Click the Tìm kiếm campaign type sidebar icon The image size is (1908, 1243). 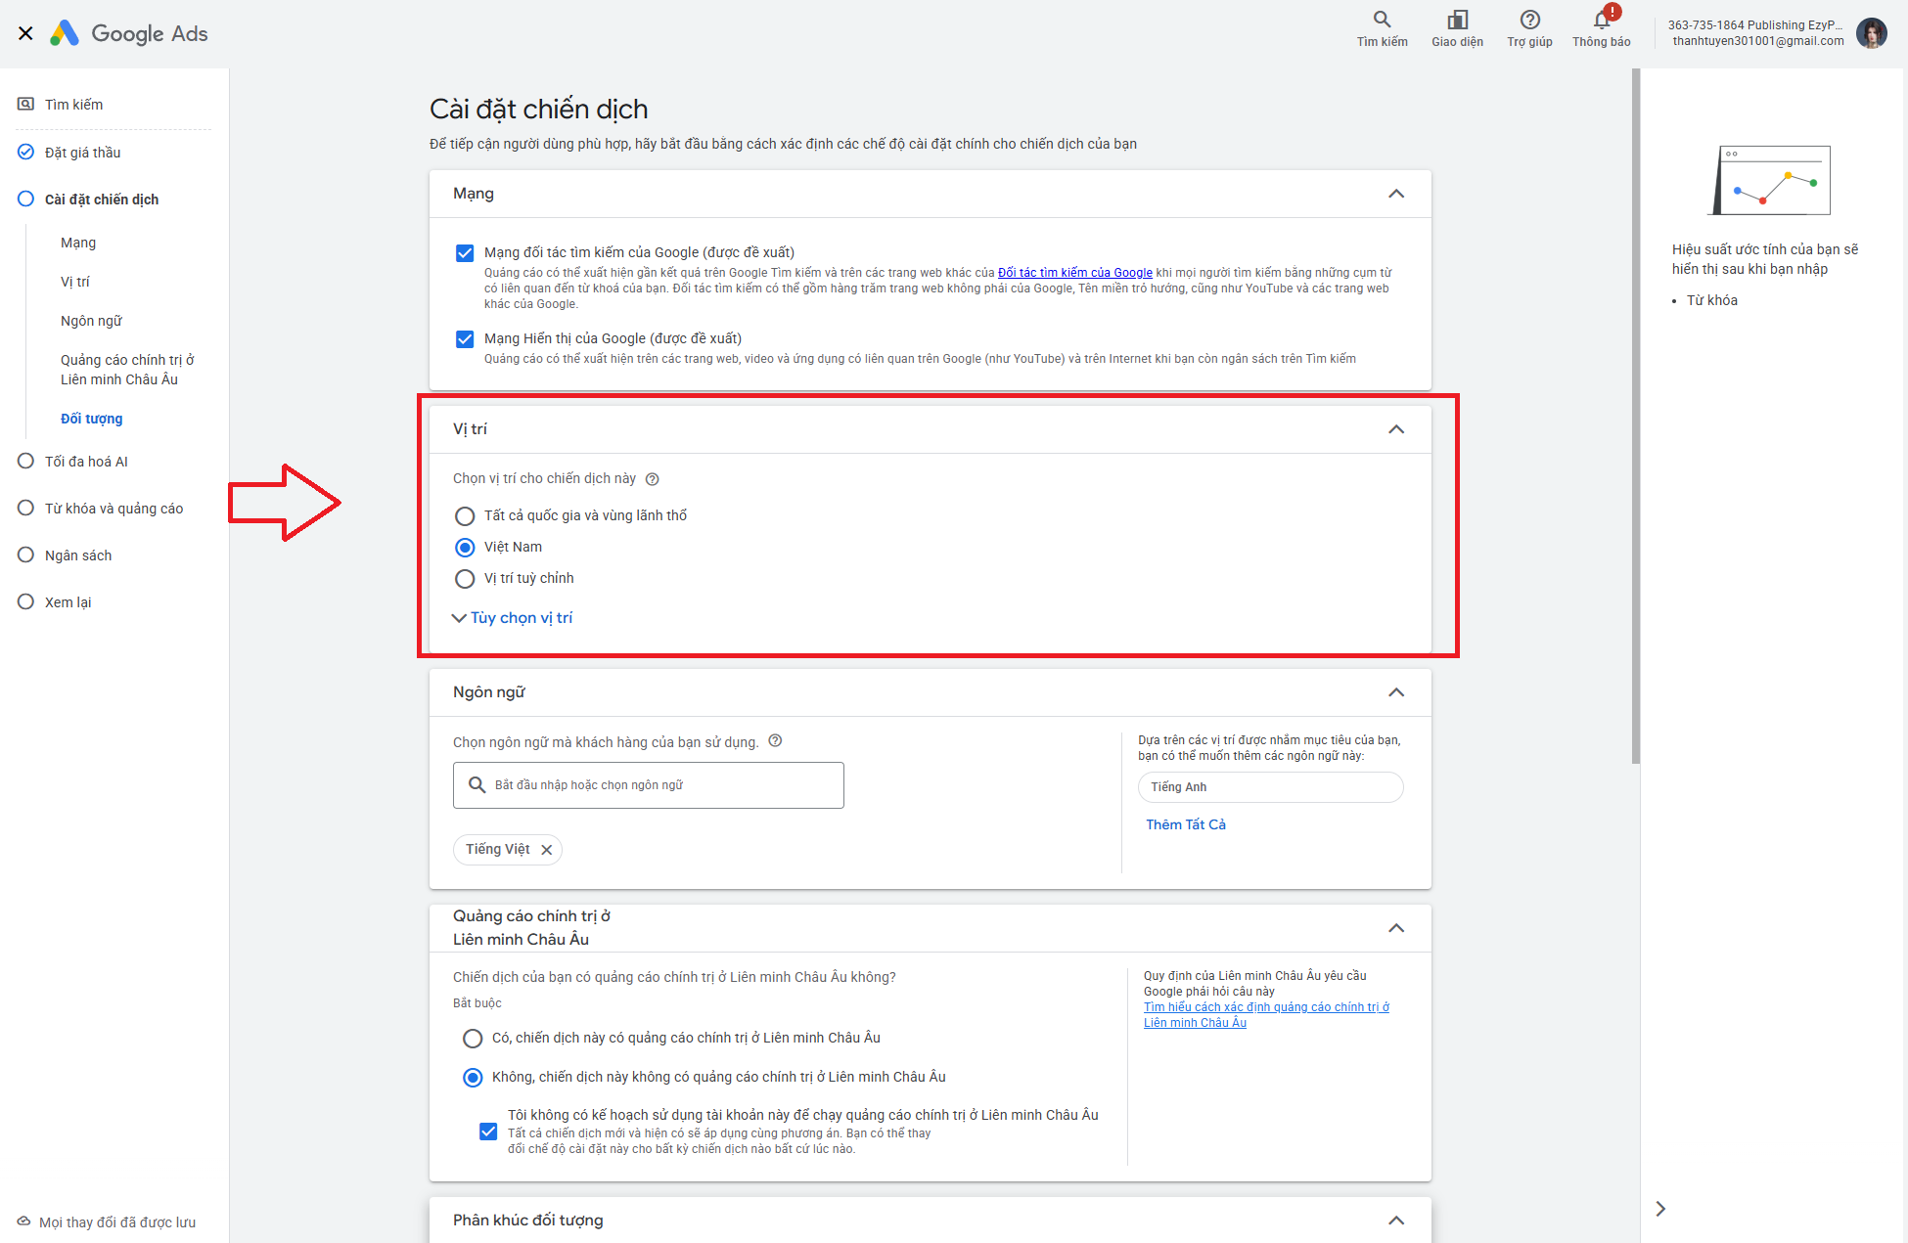pyautogui.click(x=26, y=105)
